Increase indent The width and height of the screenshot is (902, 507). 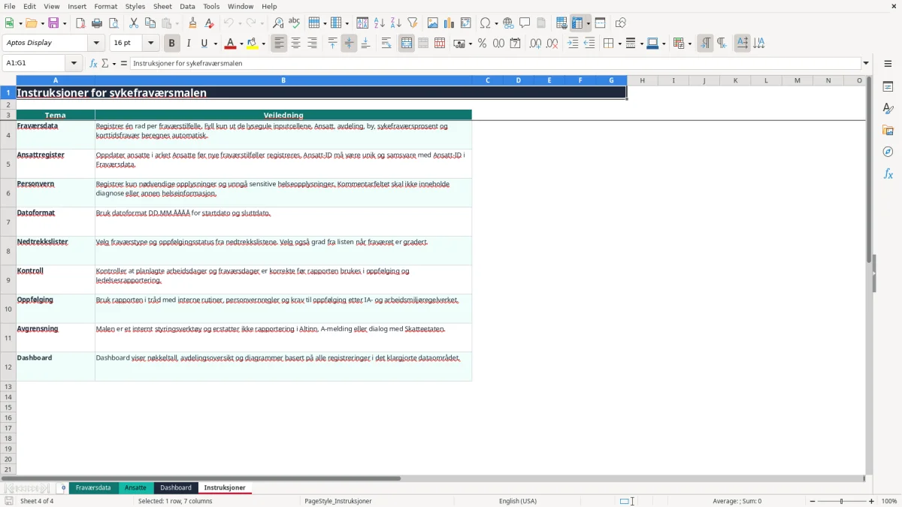573,44
